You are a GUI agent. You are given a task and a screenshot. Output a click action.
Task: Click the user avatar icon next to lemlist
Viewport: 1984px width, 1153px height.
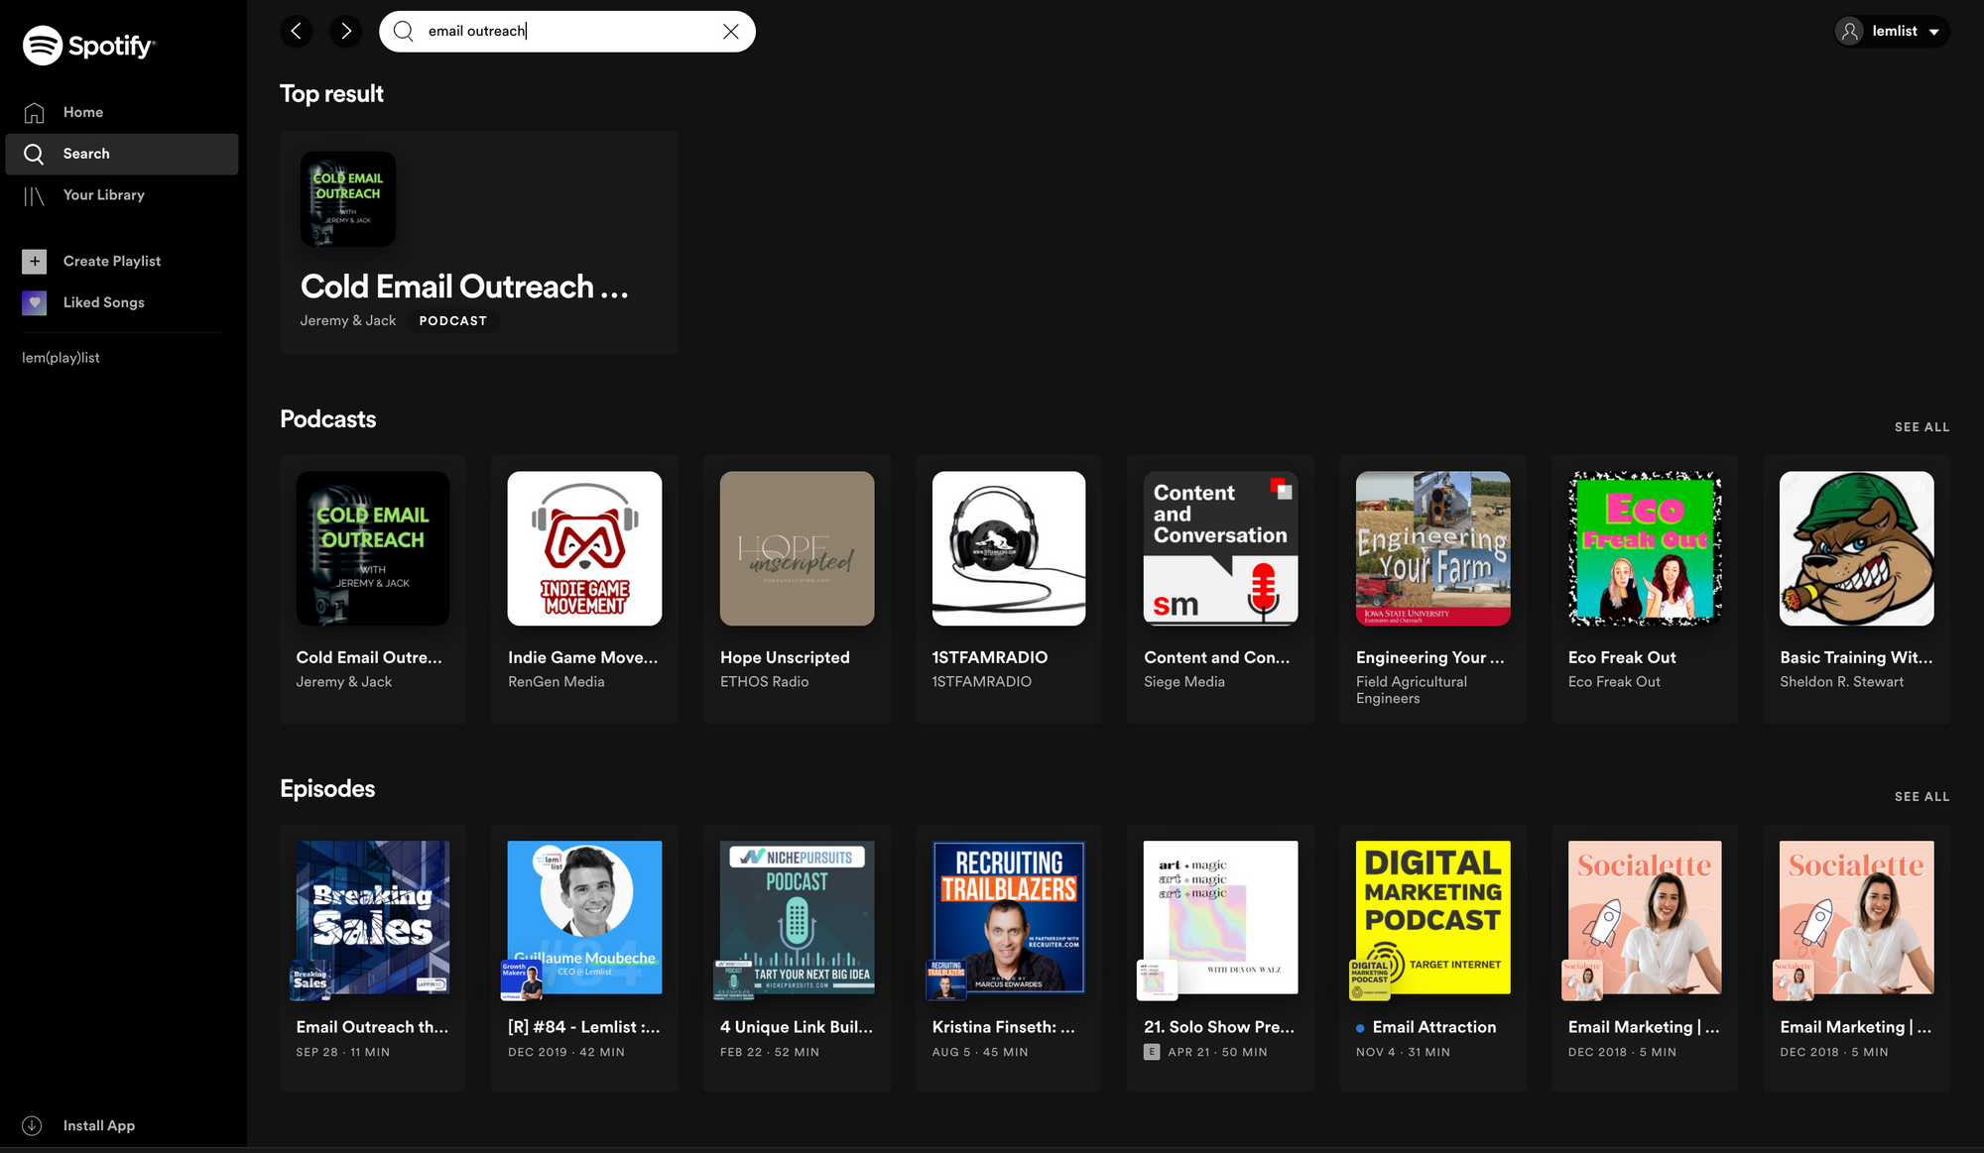coord(1849,31)
